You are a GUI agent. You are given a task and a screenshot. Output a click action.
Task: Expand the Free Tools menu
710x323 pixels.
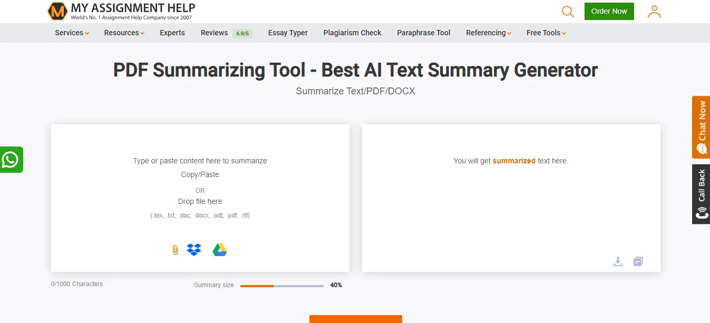[546, 33]
